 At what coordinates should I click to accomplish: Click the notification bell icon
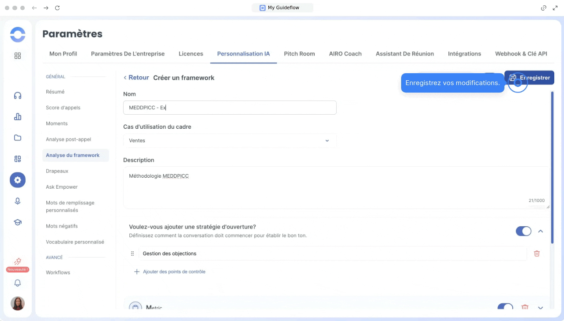point(18,283)
